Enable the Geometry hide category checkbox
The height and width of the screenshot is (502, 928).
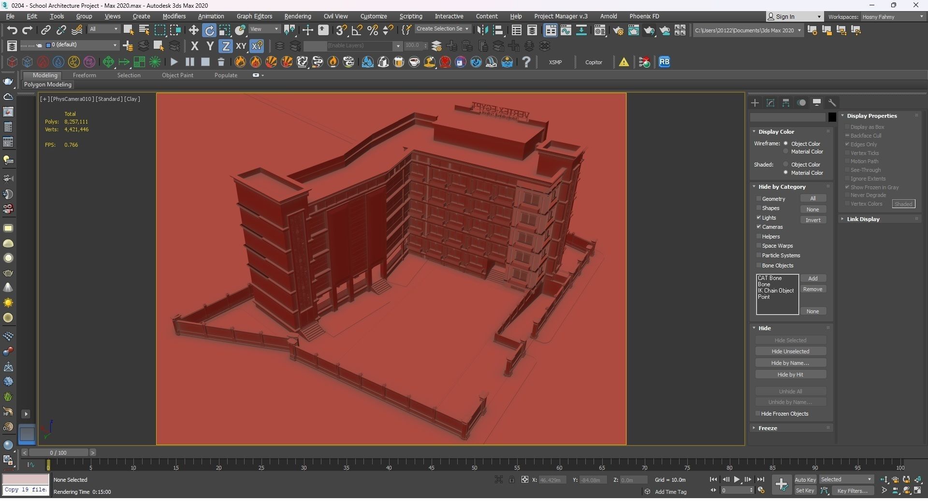759,199
